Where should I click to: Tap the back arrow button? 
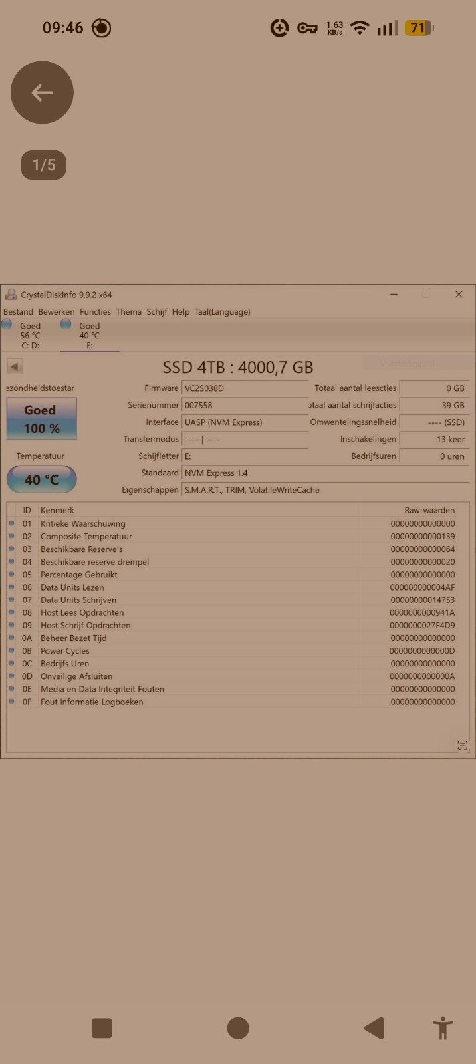click(x=42, y=92)
